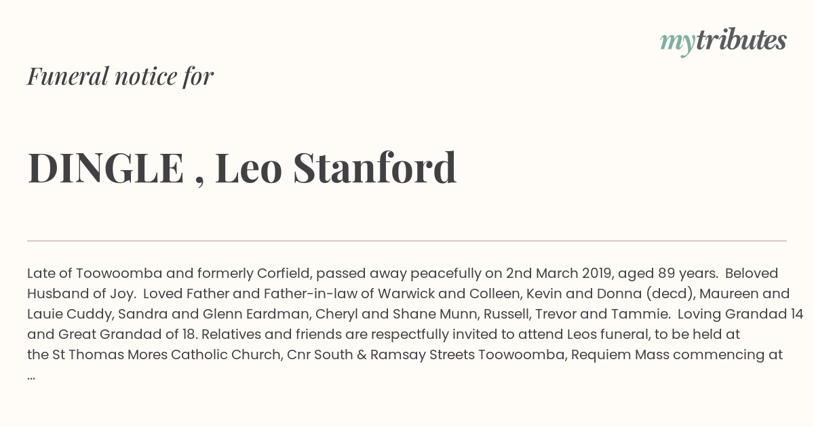Click the mytributes logo
814x427 pixels.
[x=723, y=41]
